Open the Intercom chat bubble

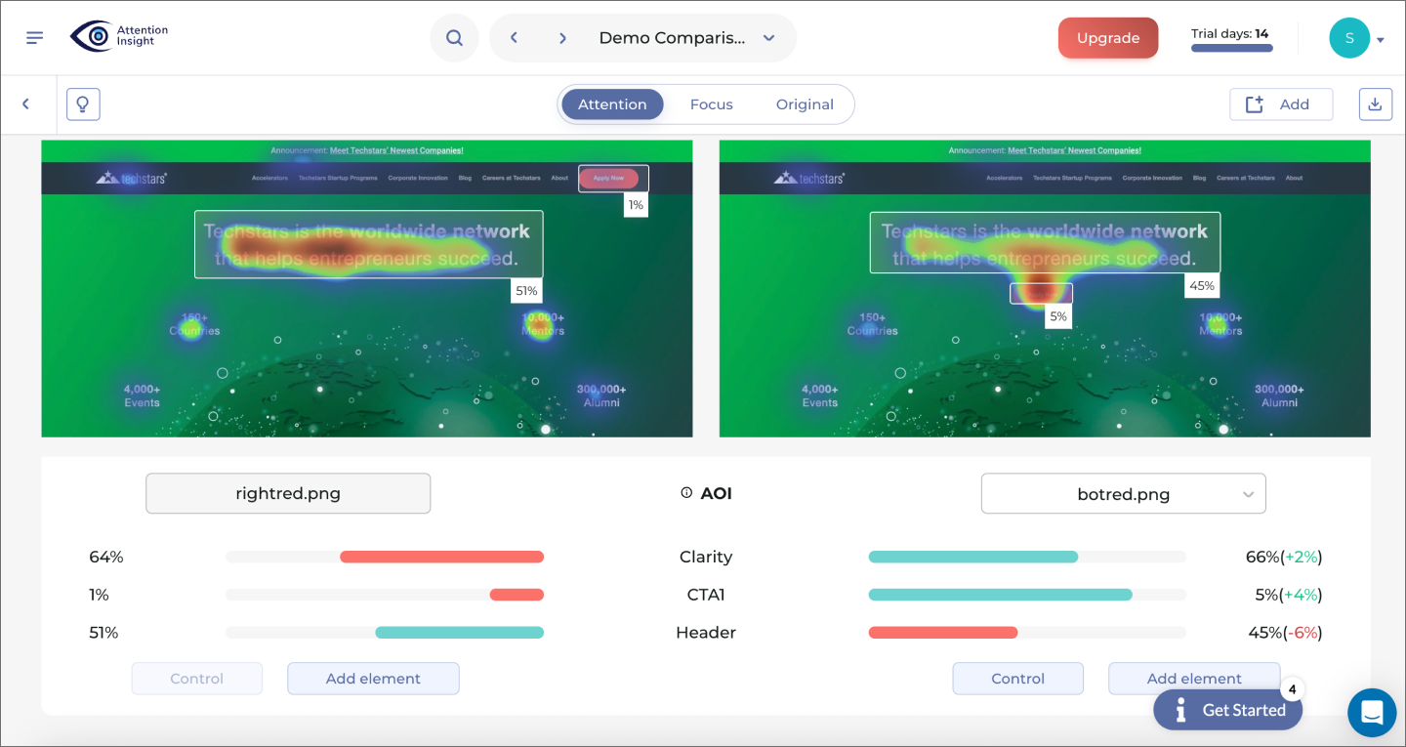1371,712
